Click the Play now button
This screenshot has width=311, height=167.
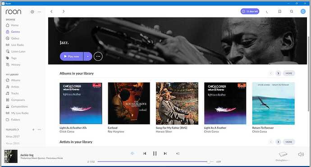pos(71,56)
